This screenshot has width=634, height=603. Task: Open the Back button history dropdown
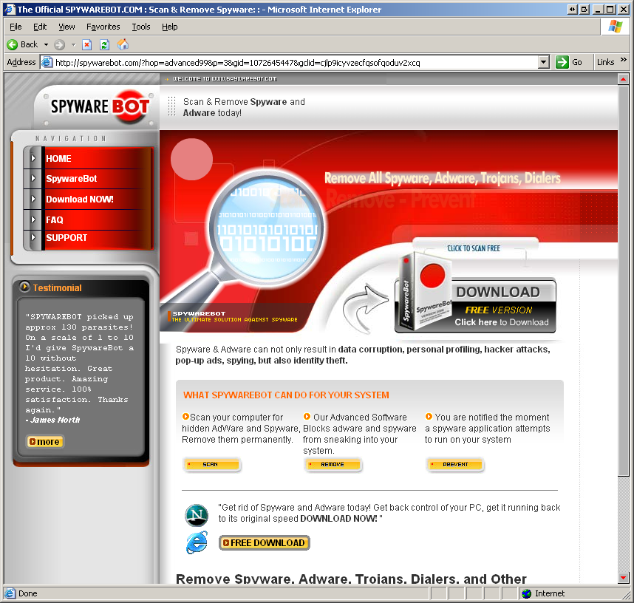click(x=46, y=44)
